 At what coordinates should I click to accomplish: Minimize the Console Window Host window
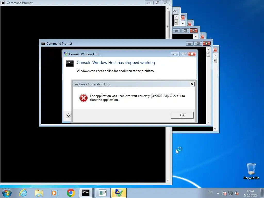[175, 54]
